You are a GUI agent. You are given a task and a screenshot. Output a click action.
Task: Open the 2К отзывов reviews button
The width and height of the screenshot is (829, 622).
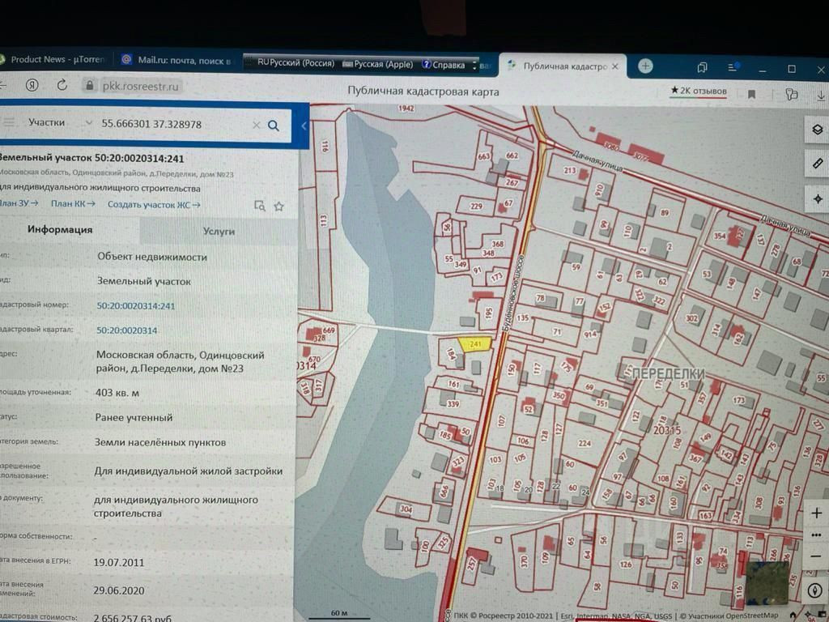click(x=699, y=91)
